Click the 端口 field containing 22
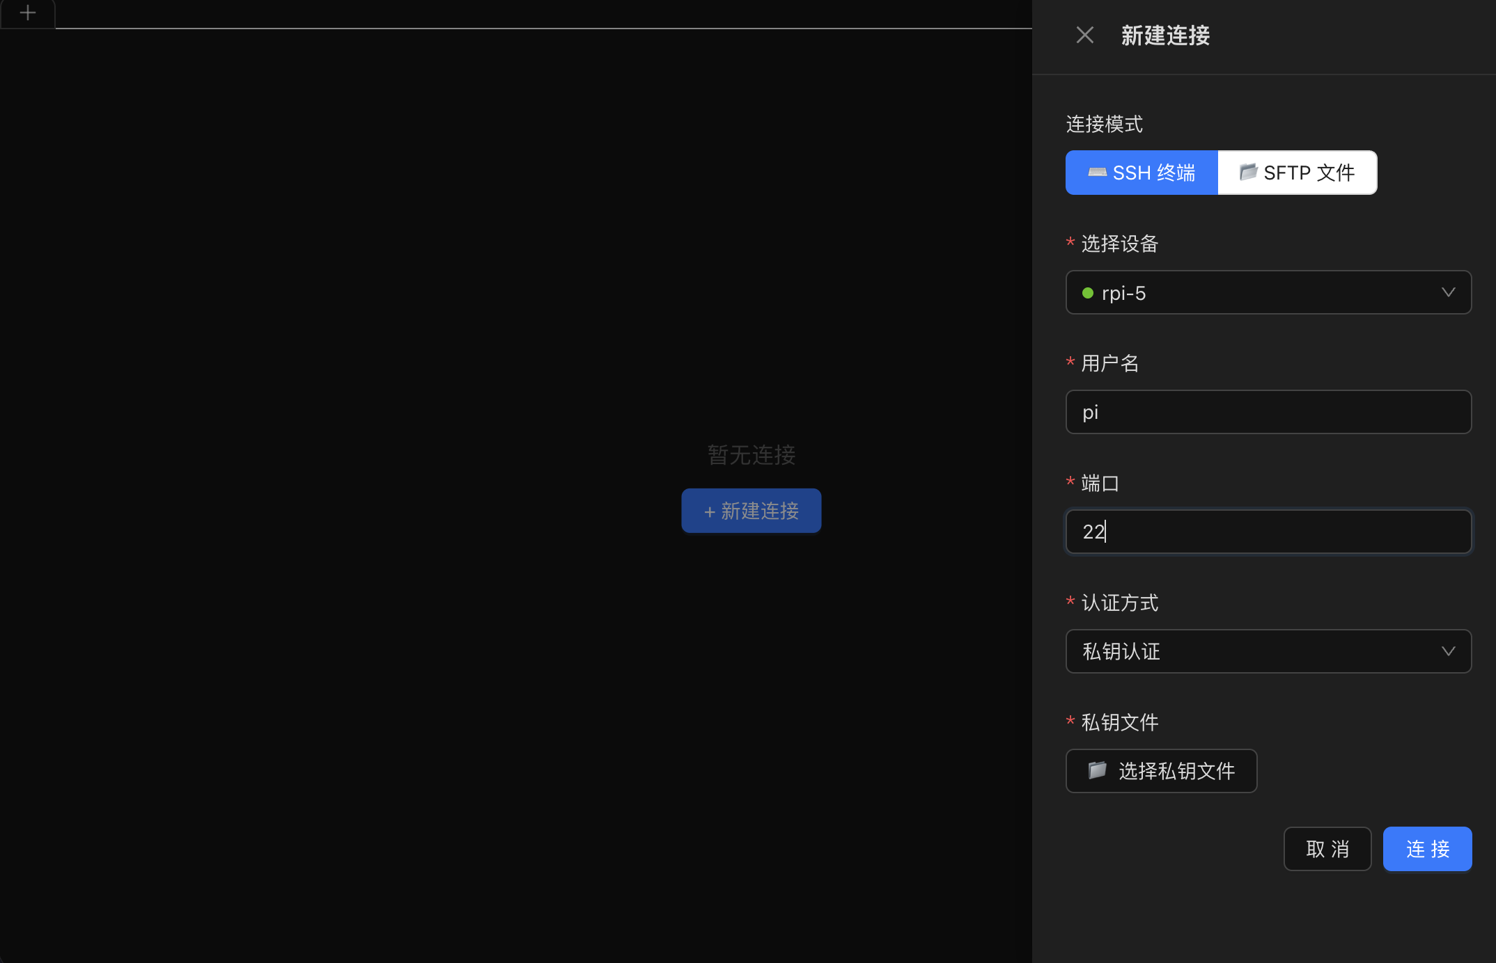The height and width of the screenshot is (963, 1496). (1268, 532)
